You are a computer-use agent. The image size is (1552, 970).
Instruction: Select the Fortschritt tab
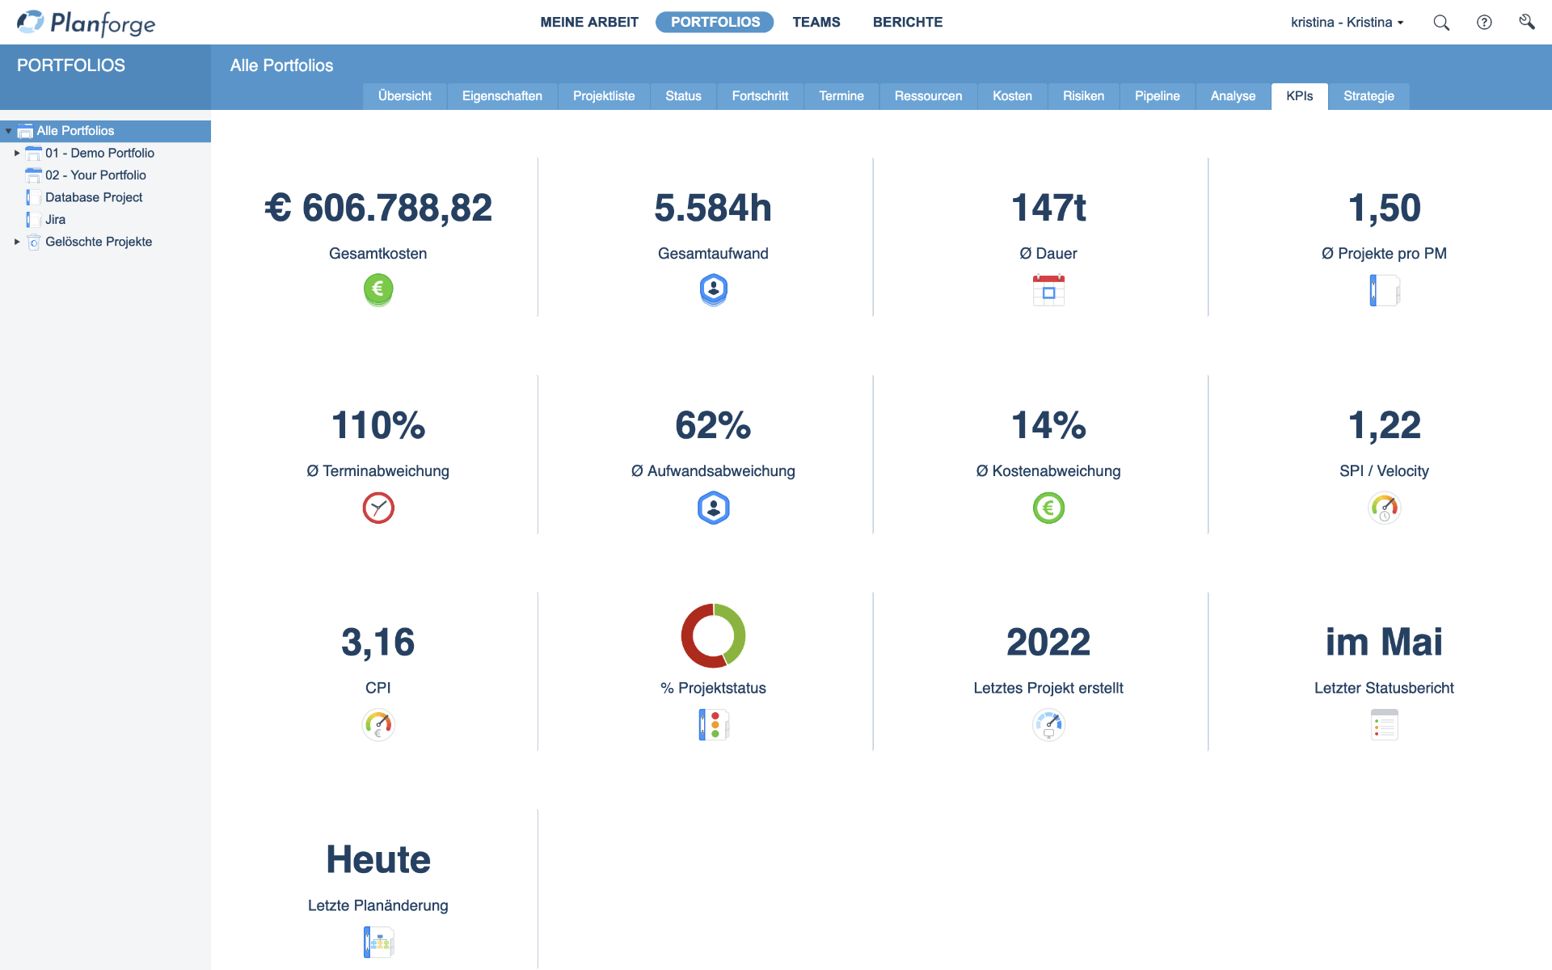[x=760, y=96]
